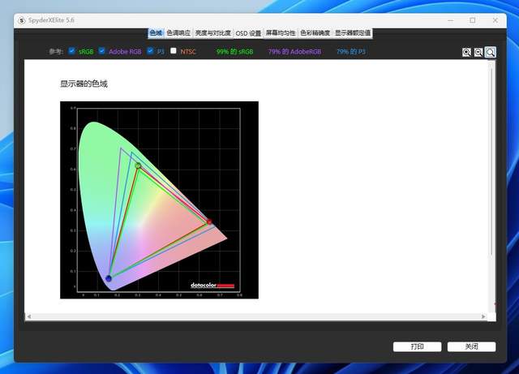Click the vertical scrollbar thumb
Screen dimensions: 519x374
tap(492, 161)
